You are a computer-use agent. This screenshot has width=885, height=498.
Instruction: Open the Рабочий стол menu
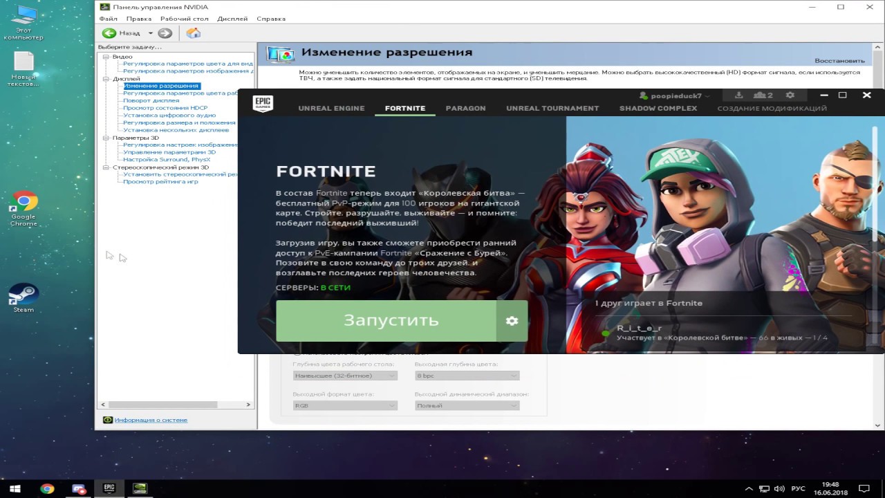[184, 19]
